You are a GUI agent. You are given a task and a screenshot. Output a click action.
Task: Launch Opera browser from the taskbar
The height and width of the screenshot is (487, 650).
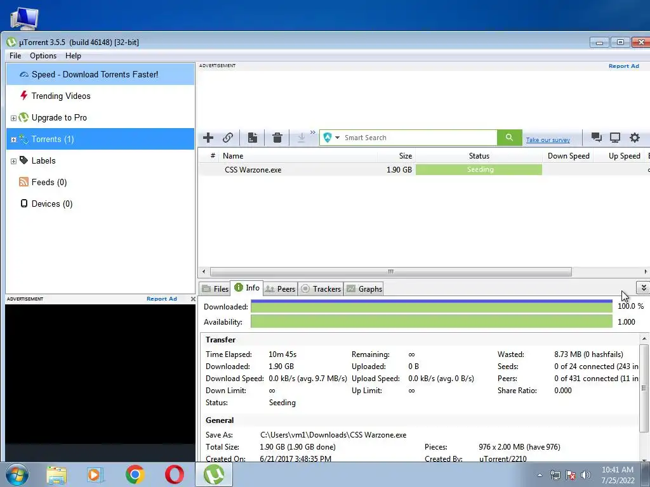click(174, 475)
